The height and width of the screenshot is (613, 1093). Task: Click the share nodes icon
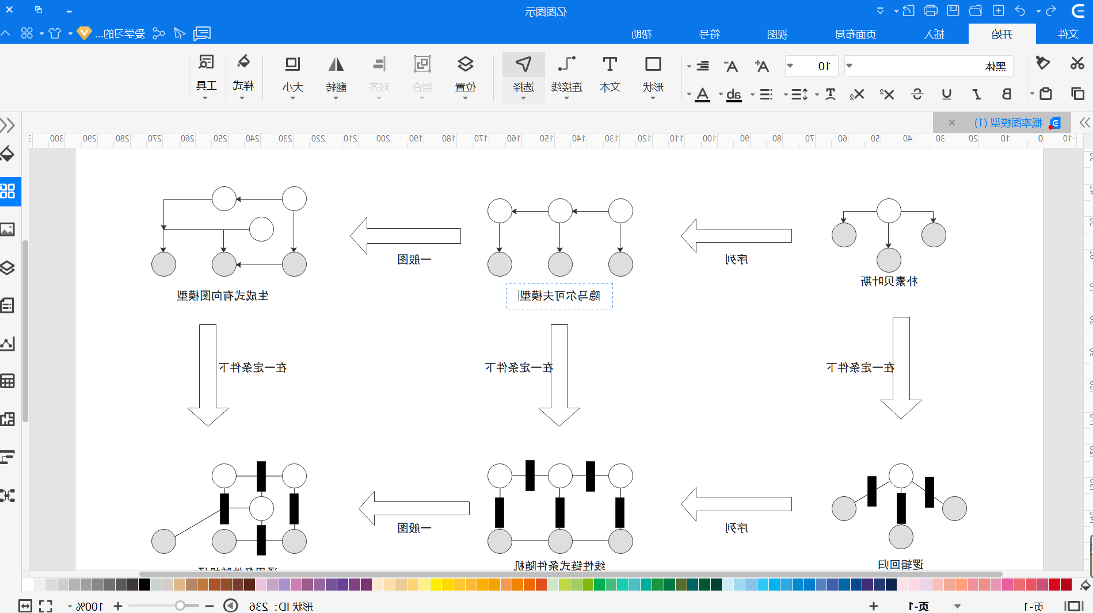[x=159, y=33]
